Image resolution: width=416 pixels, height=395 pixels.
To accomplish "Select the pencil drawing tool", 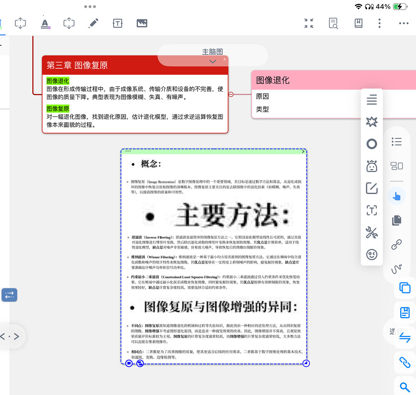I will point(93,23).
